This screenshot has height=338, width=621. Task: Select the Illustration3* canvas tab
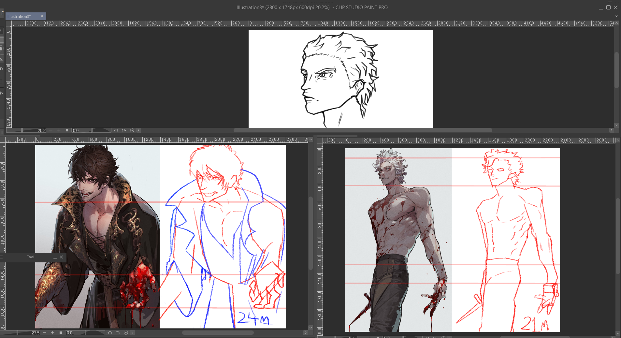click(x=26, y=16)
